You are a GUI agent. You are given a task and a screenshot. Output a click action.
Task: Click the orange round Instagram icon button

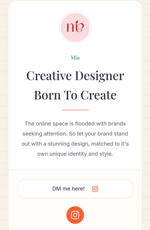(x=75, y=215)
